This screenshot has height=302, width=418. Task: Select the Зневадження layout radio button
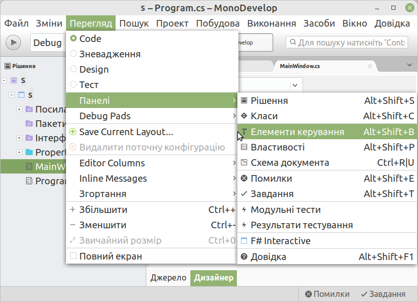73,54
